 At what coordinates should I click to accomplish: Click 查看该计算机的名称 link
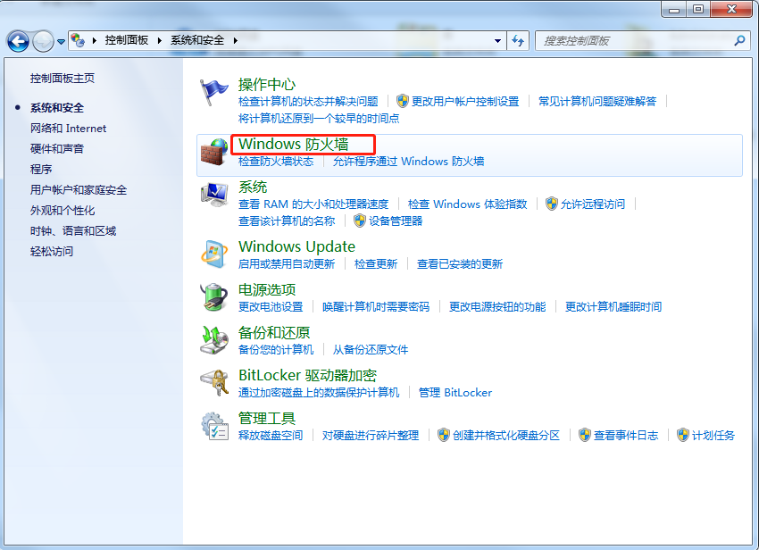287,221
